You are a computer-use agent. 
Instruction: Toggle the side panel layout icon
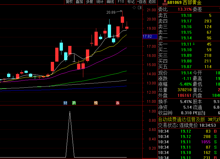(140, 8)
